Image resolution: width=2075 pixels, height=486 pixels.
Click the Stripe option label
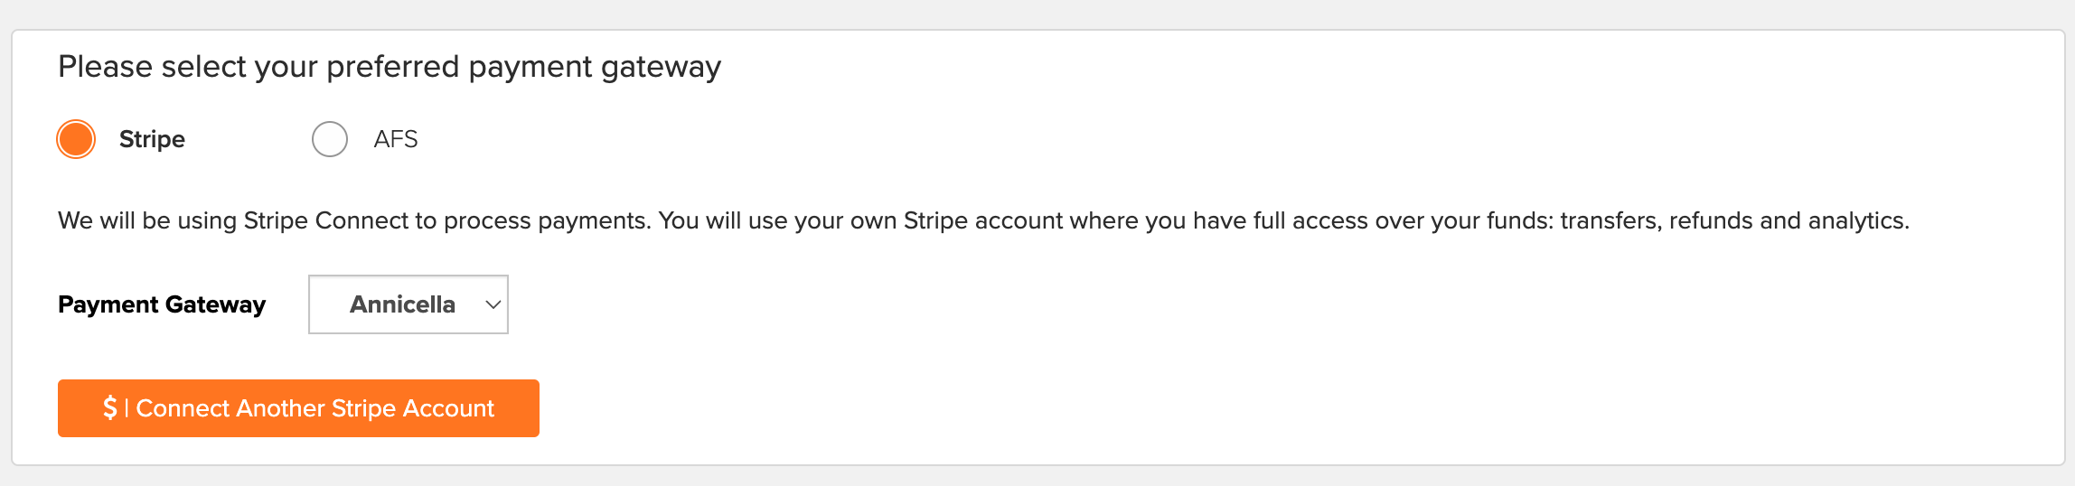click(x=152, y=139)
